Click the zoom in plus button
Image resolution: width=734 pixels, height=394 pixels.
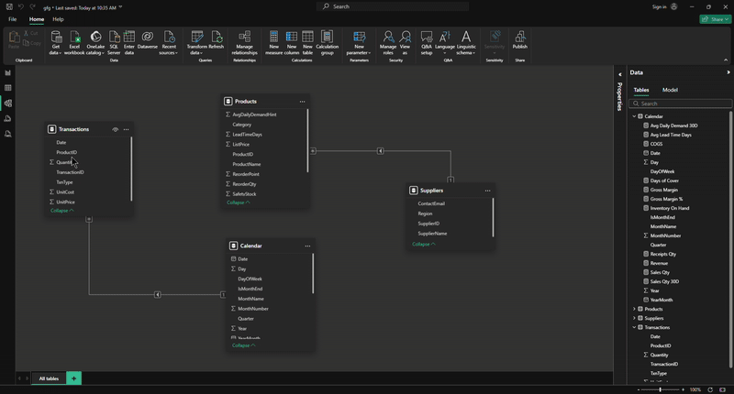coord(683,389)
